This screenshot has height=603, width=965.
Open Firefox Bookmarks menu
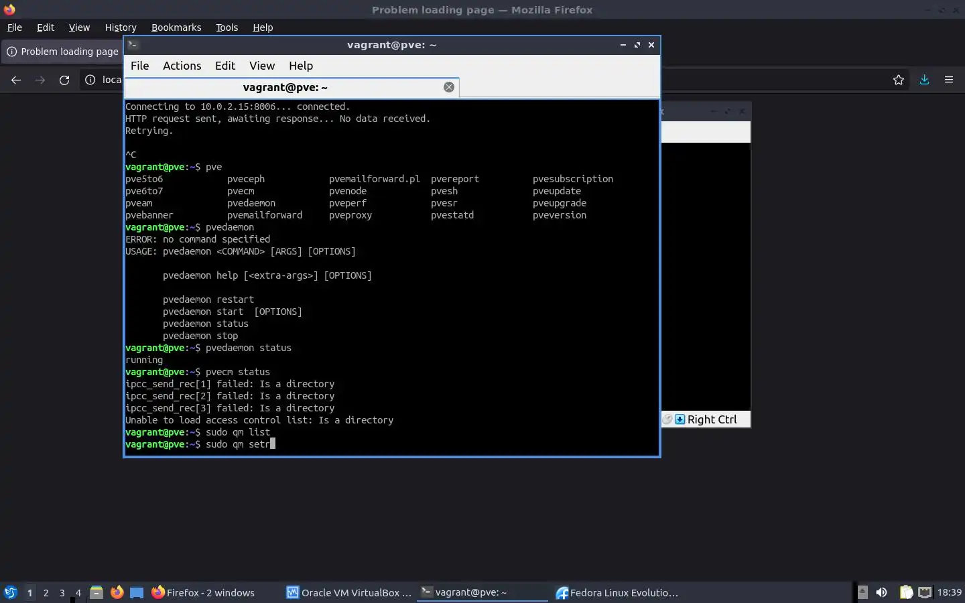(176, 27)
